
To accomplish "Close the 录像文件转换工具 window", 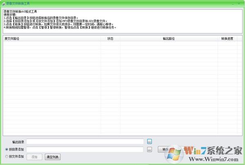I will point(239,4).
